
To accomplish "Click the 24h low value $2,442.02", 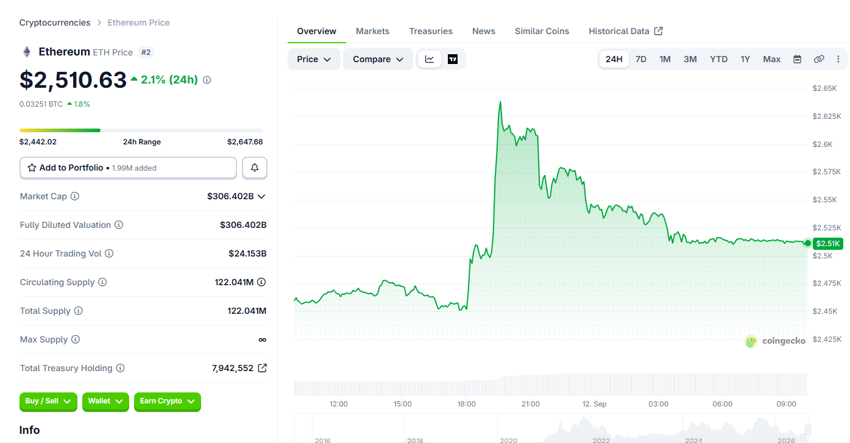I will click(x=38, y=142).
